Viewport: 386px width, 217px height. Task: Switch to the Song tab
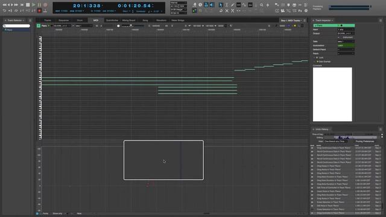point(145,20)
